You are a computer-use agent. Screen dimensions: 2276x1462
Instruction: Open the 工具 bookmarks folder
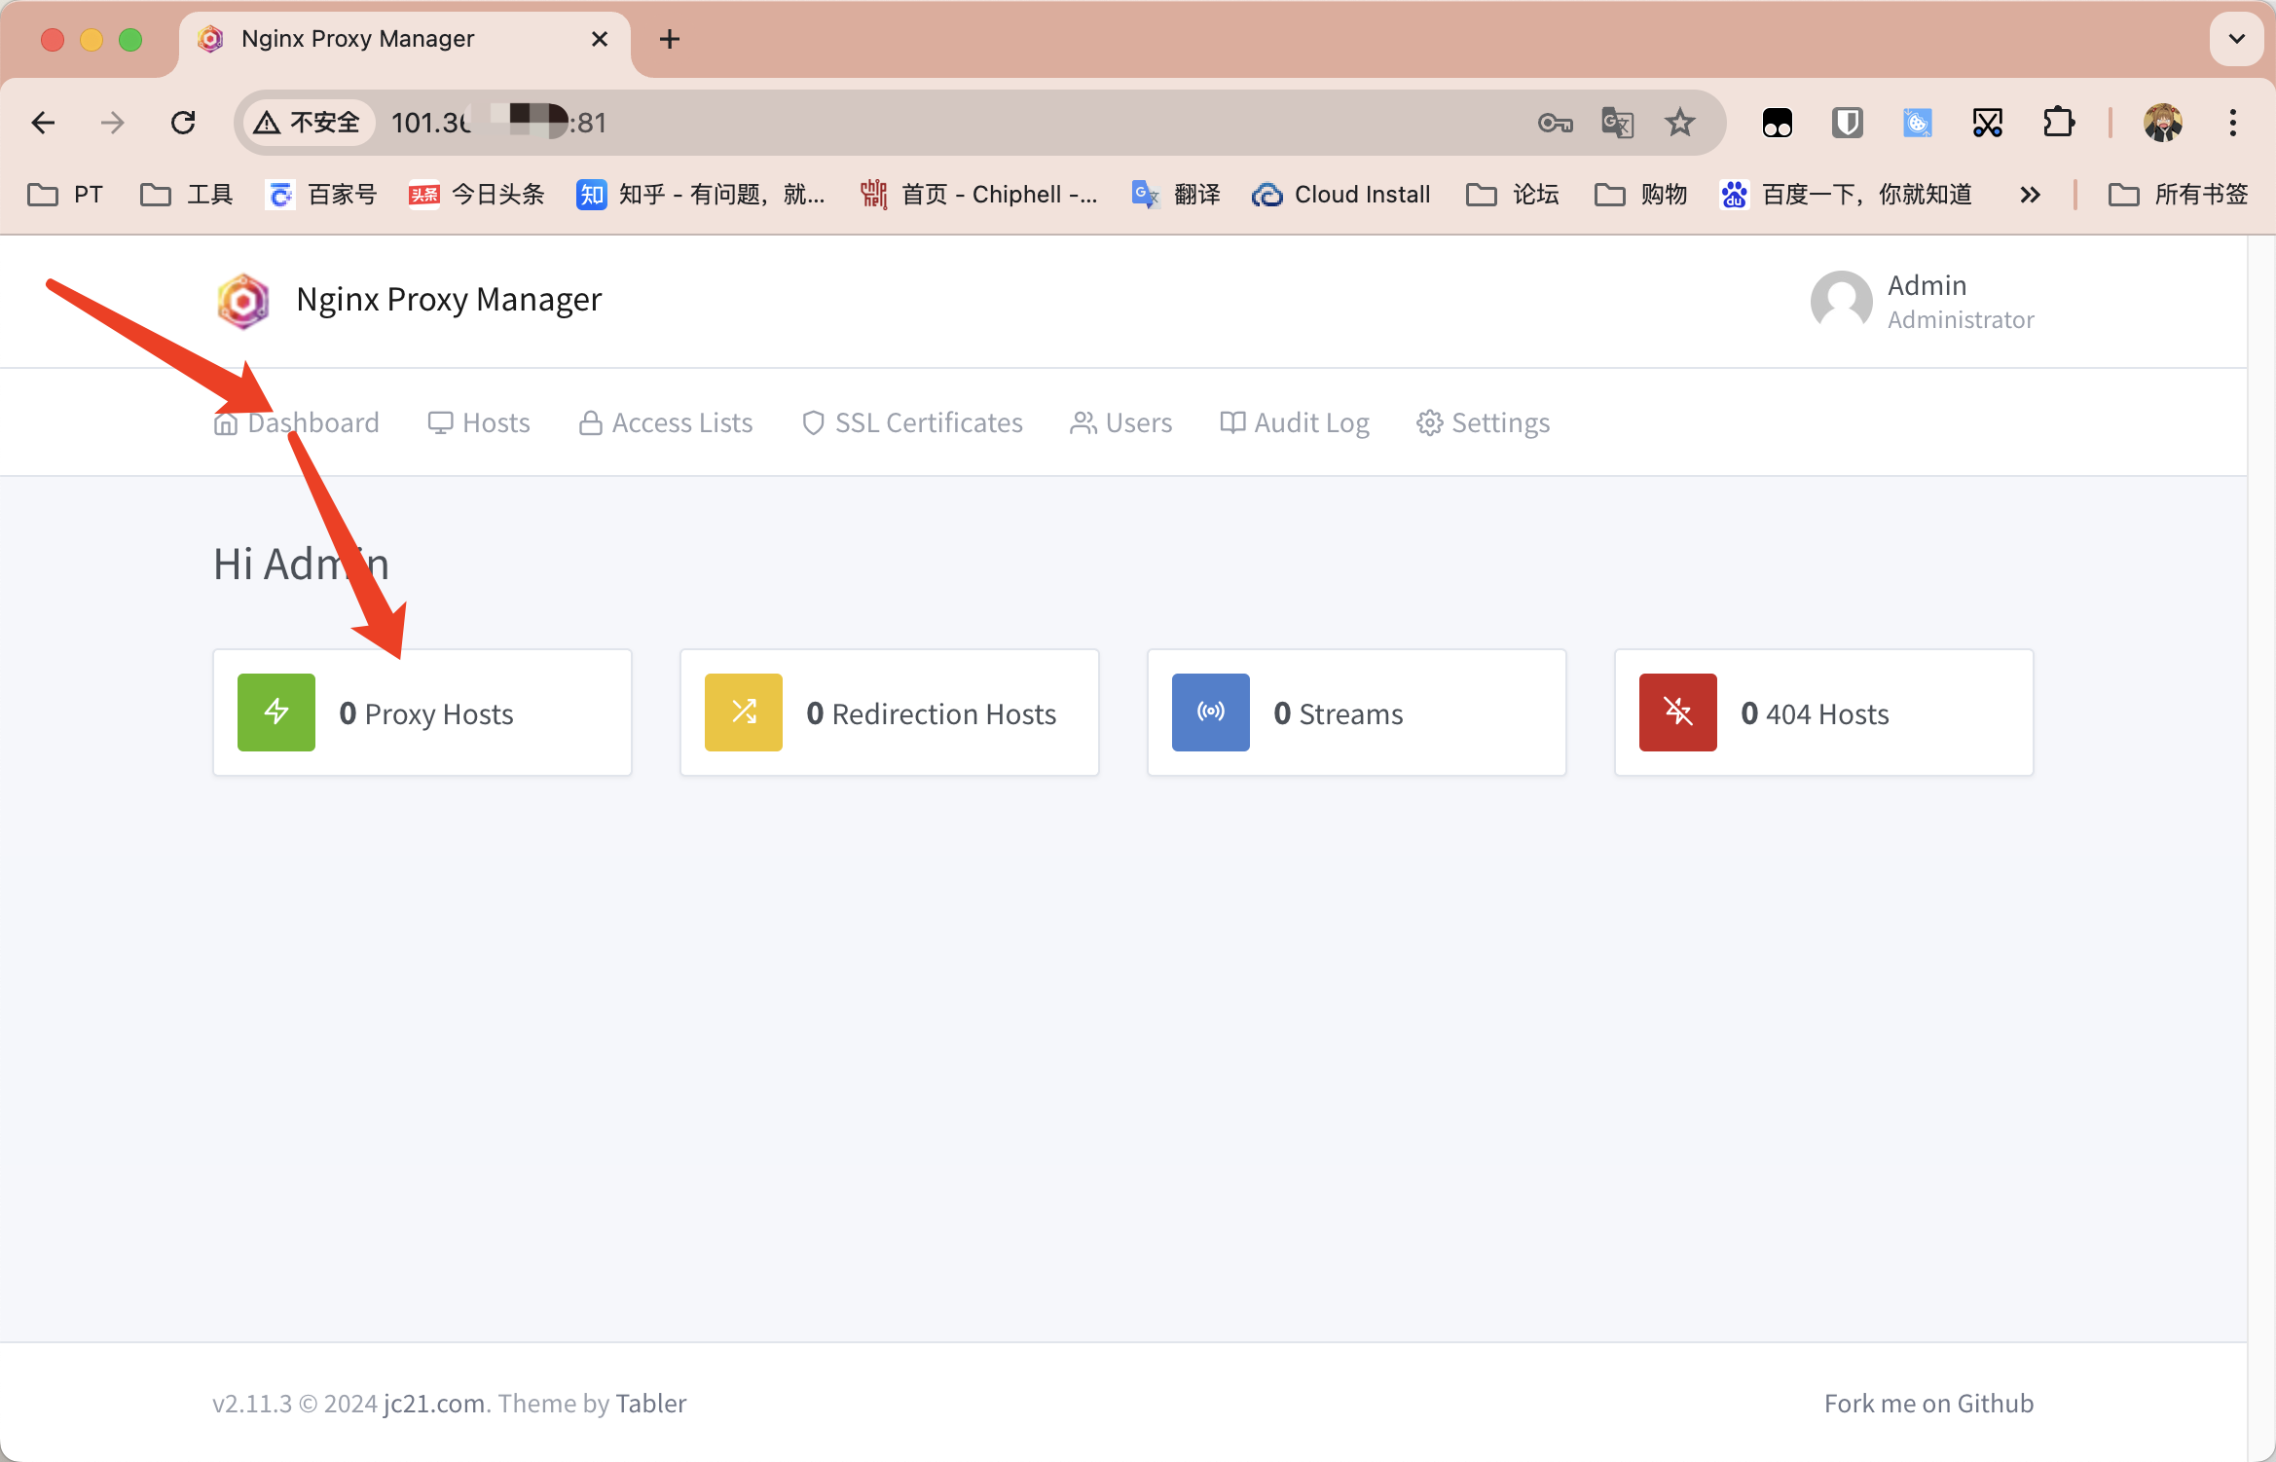[187, 195]
